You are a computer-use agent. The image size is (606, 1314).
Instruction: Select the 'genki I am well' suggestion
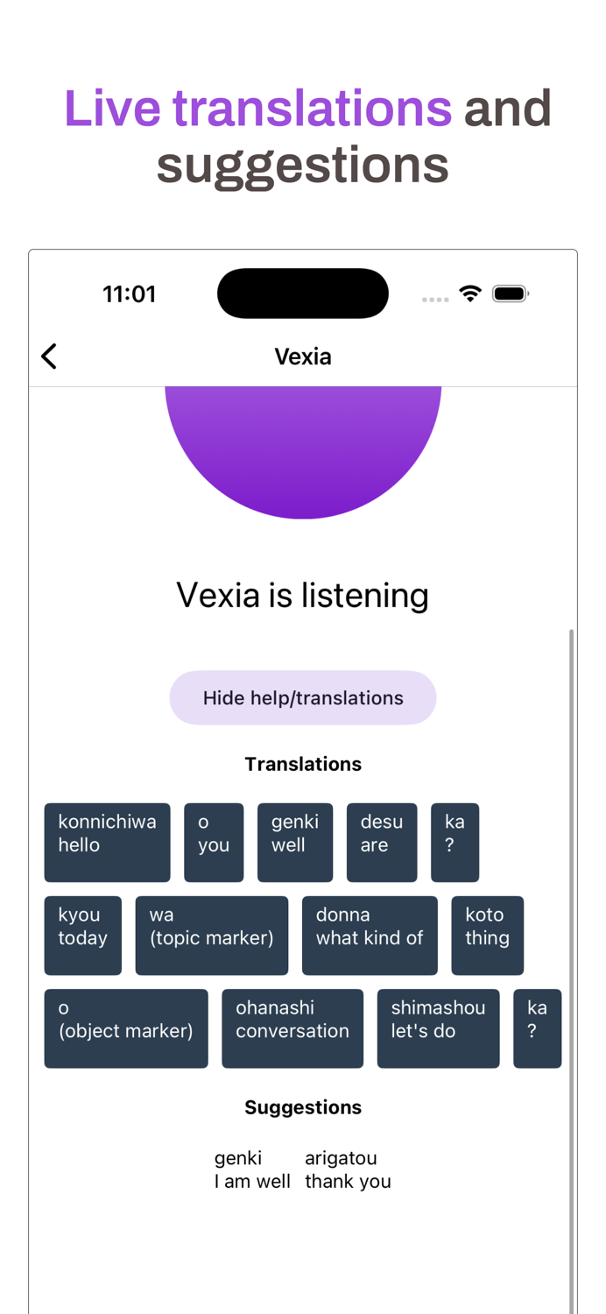pos(251,1169)
